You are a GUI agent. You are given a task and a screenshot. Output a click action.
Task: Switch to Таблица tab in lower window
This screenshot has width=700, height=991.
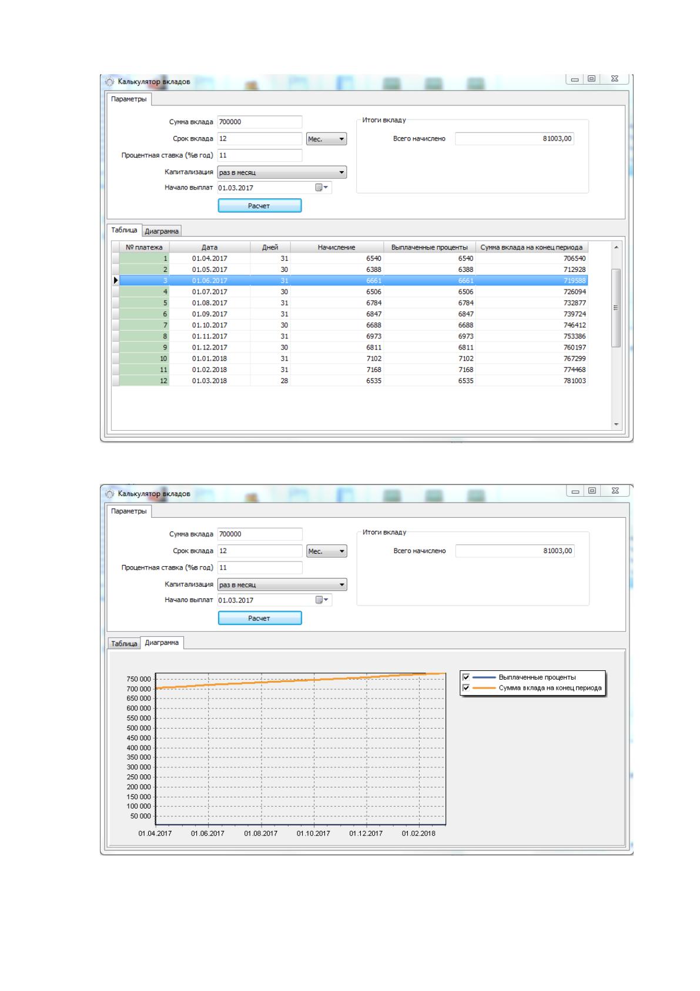[124, 643]
